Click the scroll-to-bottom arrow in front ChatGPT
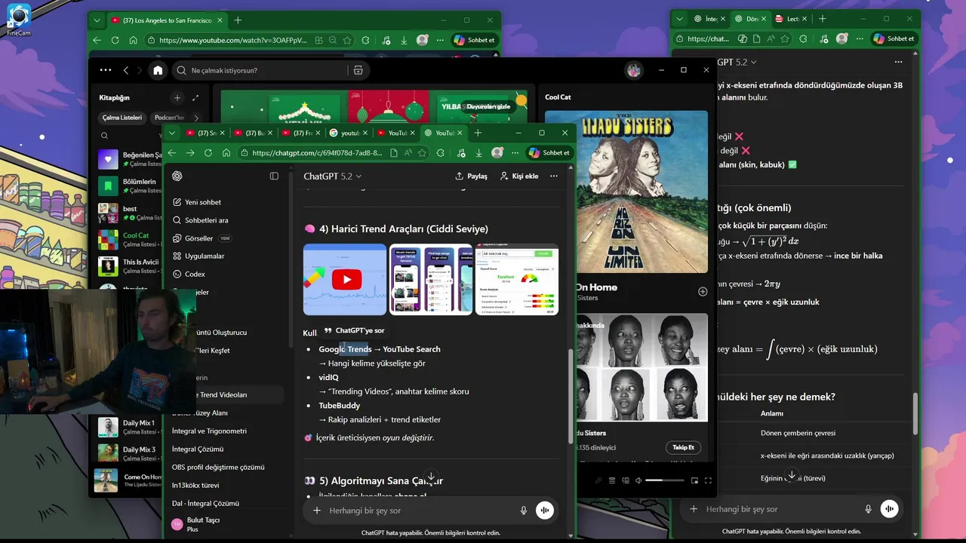966x543 pixels. tap(431, 478)
